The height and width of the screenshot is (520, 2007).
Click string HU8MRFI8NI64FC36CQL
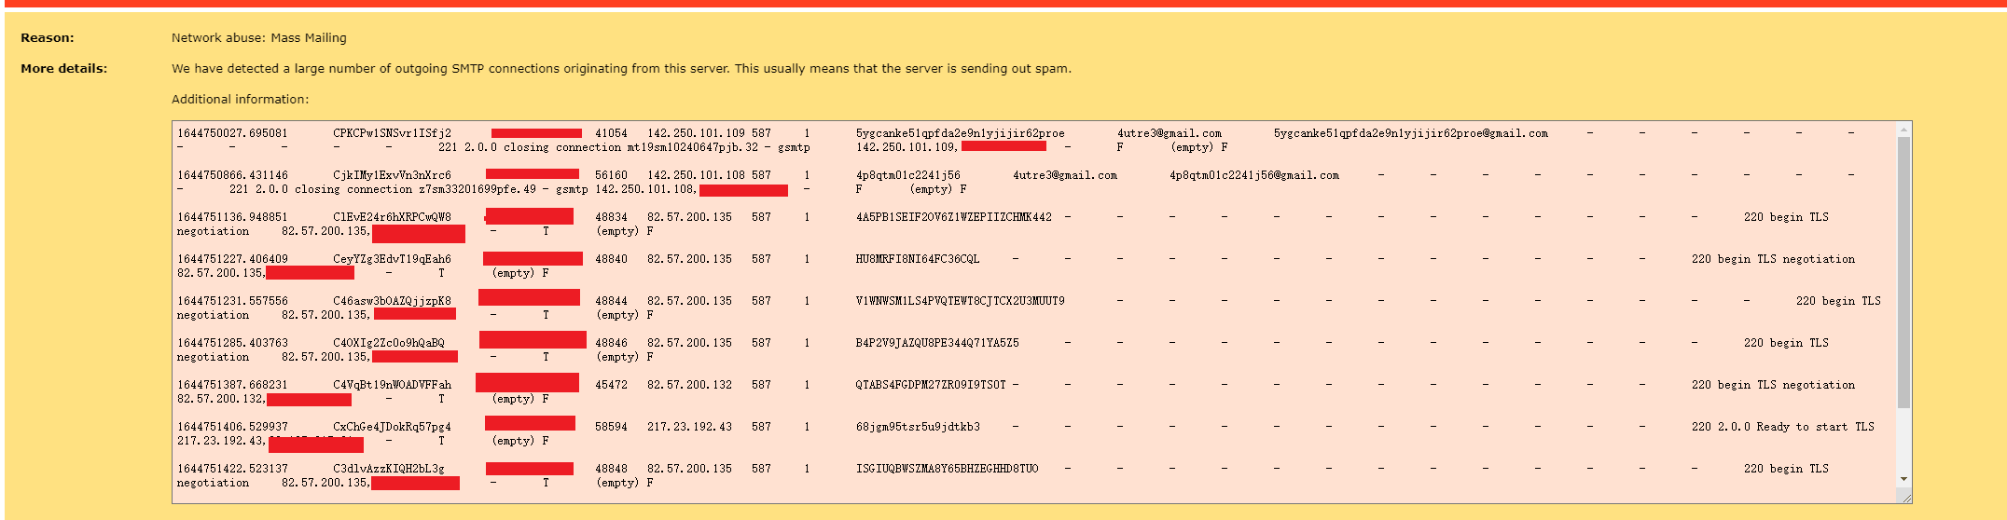click(x=918, y=259)
